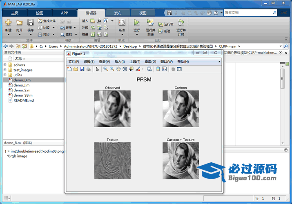Toggle the Insert Legend button in Figure toolbar
Screen dimensions: 292x204
[x=164, y=69]
